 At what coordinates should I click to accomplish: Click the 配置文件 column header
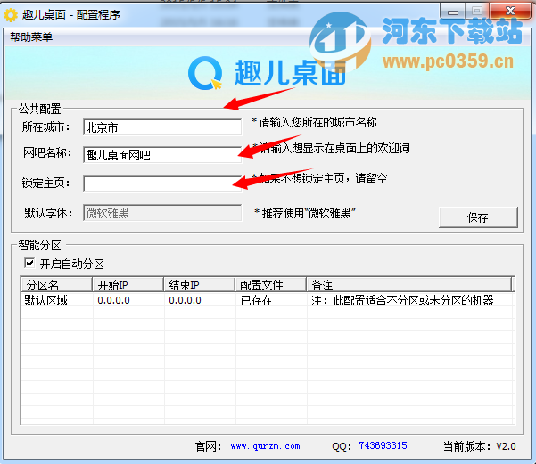point(271,284)
